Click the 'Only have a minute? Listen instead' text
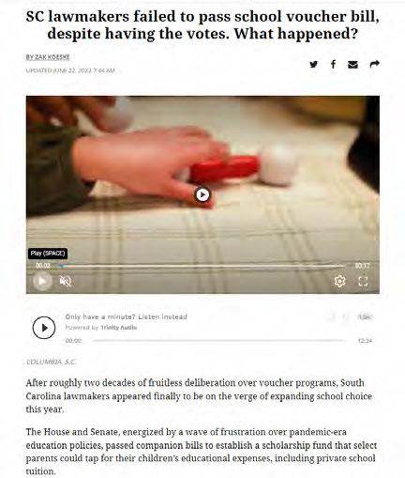 pyautogui.click(x=127, y=316)
